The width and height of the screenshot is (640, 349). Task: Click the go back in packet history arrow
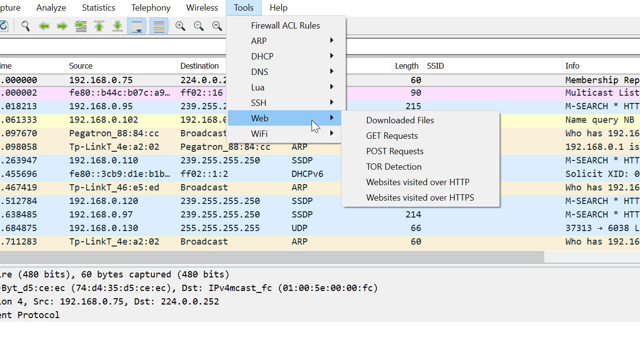pos(44,26)
